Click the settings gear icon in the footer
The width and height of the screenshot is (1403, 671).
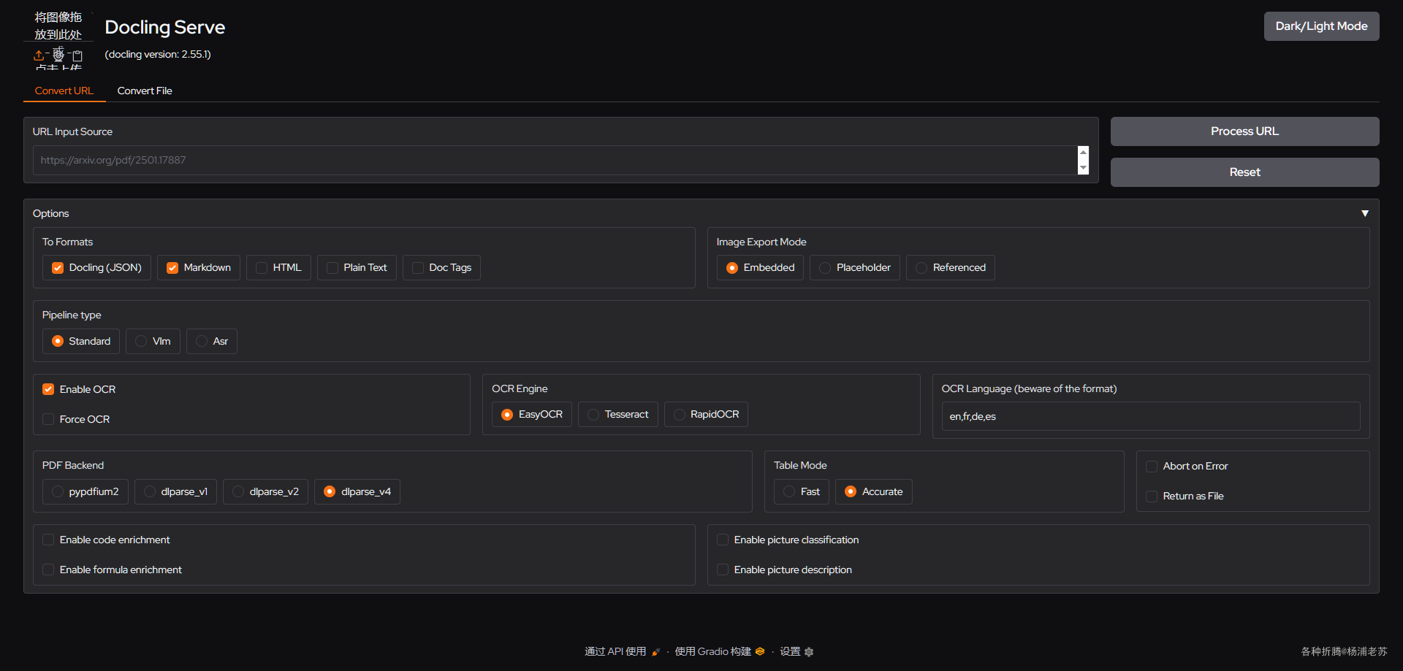click(809, 652)
